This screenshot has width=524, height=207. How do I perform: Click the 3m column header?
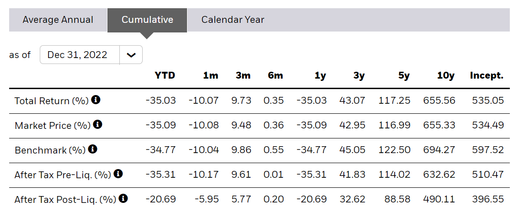point(243,75)
